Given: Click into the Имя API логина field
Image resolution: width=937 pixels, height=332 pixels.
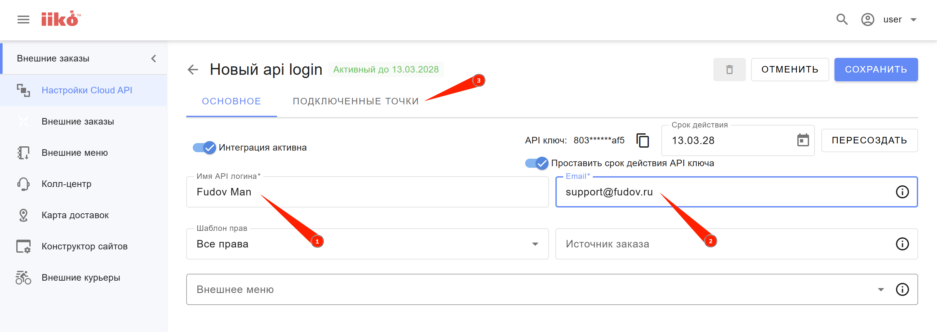Looking at the screenshot, I should tap(367, 192).
